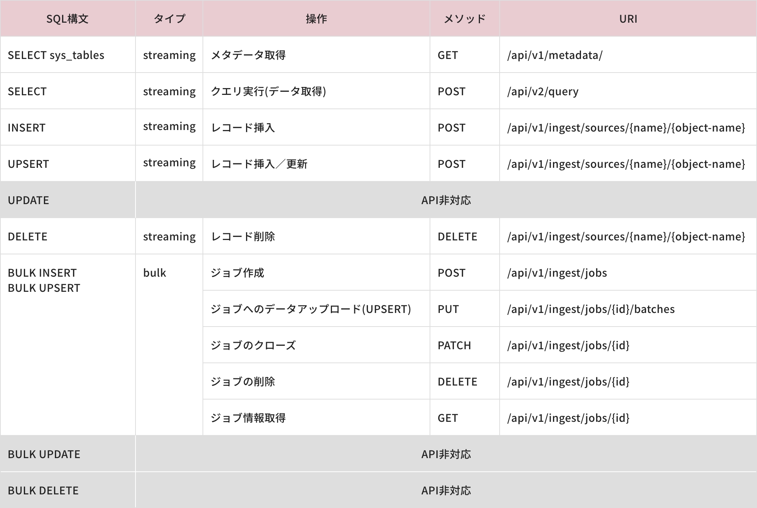Click the PATCH method cell

click(454, 345)
